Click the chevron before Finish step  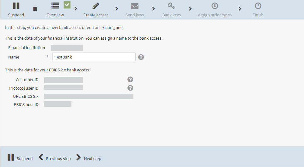240,9
